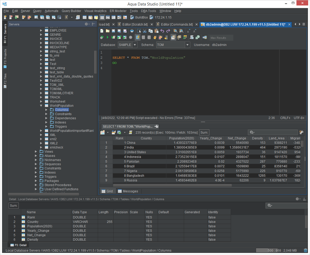Click the Find magnifier icon in editor toolbar

[x=175, y=31]
